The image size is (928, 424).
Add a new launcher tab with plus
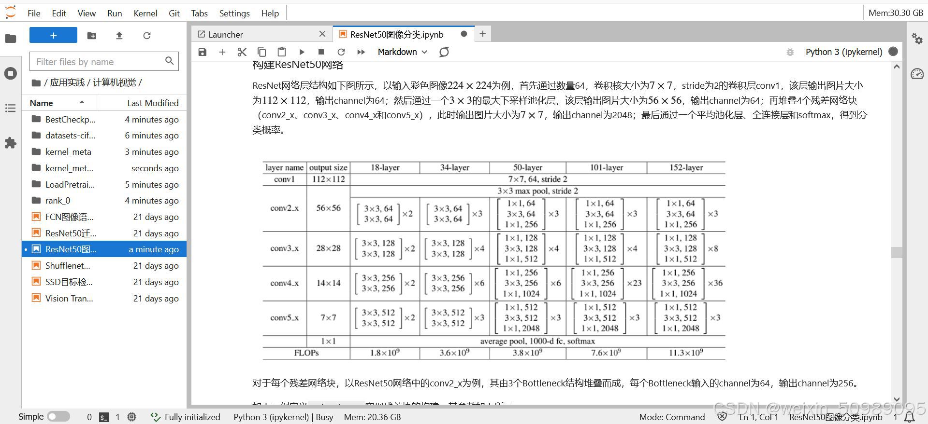[x=482, y=34]
